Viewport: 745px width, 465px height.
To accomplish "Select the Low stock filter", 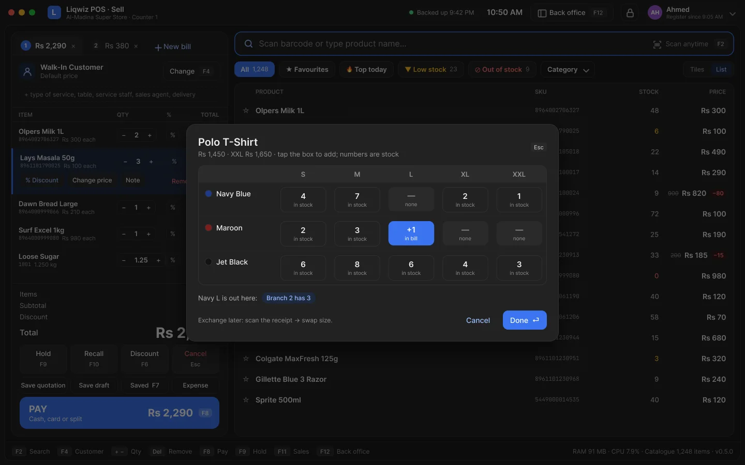I will 431,70.
